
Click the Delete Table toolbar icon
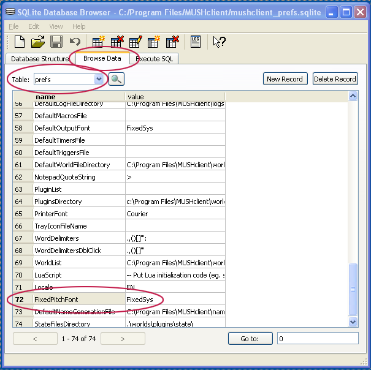point(117,42)
